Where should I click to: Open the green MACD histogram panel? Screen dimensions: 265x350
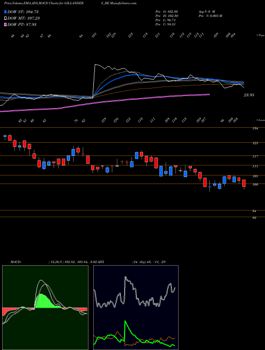[x=45, y=308]
